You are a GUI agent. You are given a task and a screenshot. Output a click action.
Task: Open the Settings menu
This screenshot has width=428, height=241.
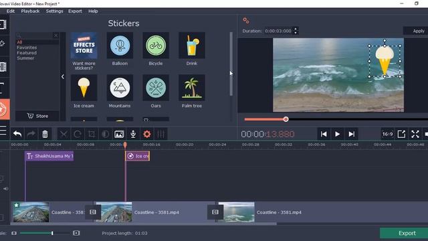[54, 11]
